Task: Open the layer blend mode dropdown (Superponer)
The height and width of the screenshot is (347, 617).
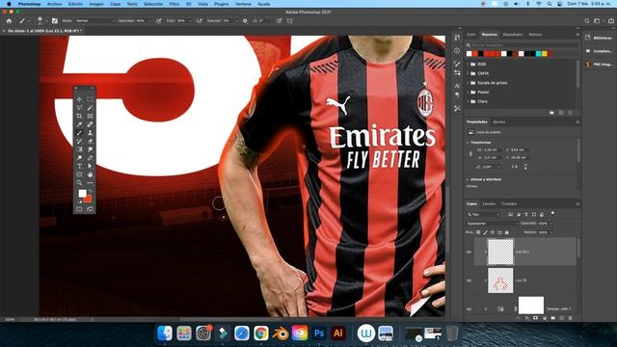Action: [x=493, y=224]
